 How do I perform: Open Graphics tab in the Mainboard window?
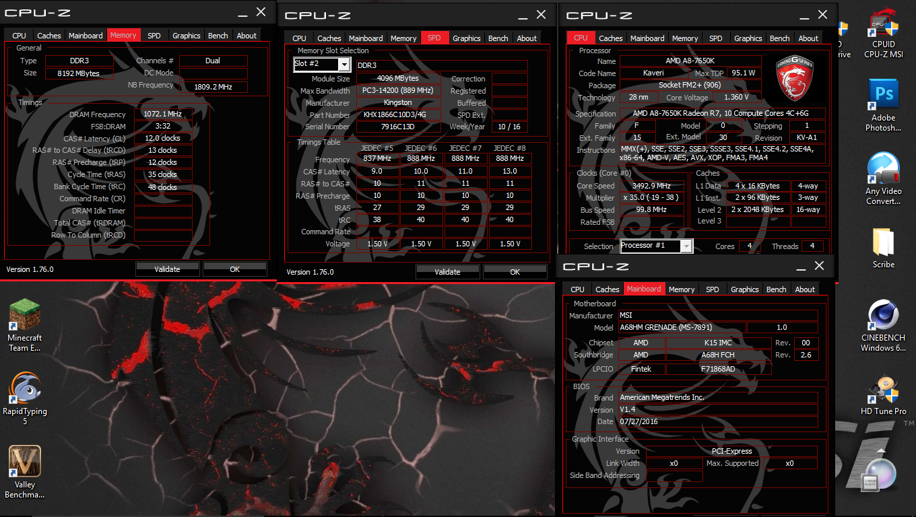(x=745, y=289)
